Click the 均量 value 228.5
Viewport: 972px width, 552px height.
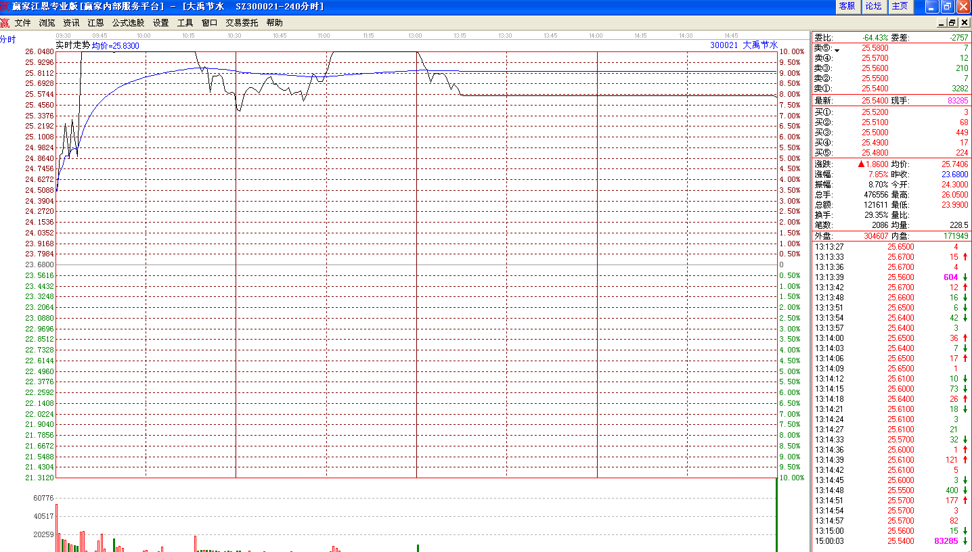click(959, 225)
